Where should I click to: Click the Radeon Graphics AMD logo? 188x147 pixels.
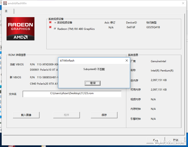tap(20, 29)
